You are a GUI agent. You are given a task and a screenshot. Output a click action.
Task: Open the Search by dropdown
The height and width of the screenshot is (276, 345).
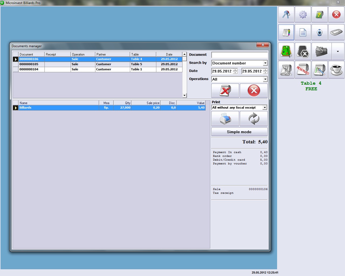(265, 63)
